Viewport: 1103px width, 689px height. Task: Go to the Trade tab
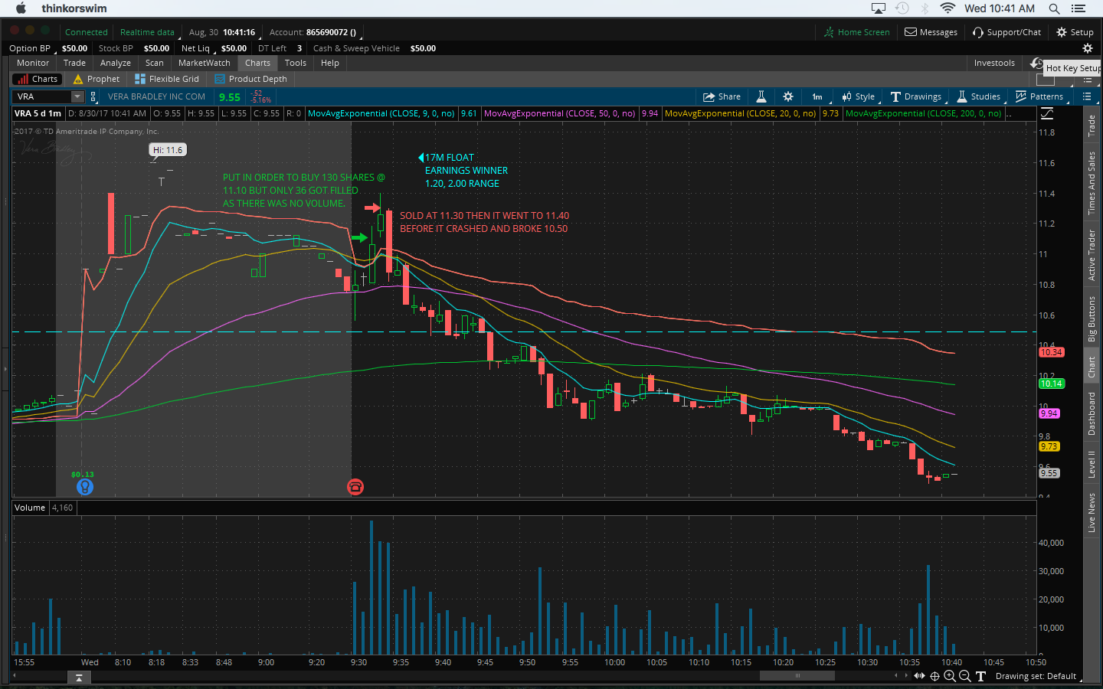click(74, 63)
